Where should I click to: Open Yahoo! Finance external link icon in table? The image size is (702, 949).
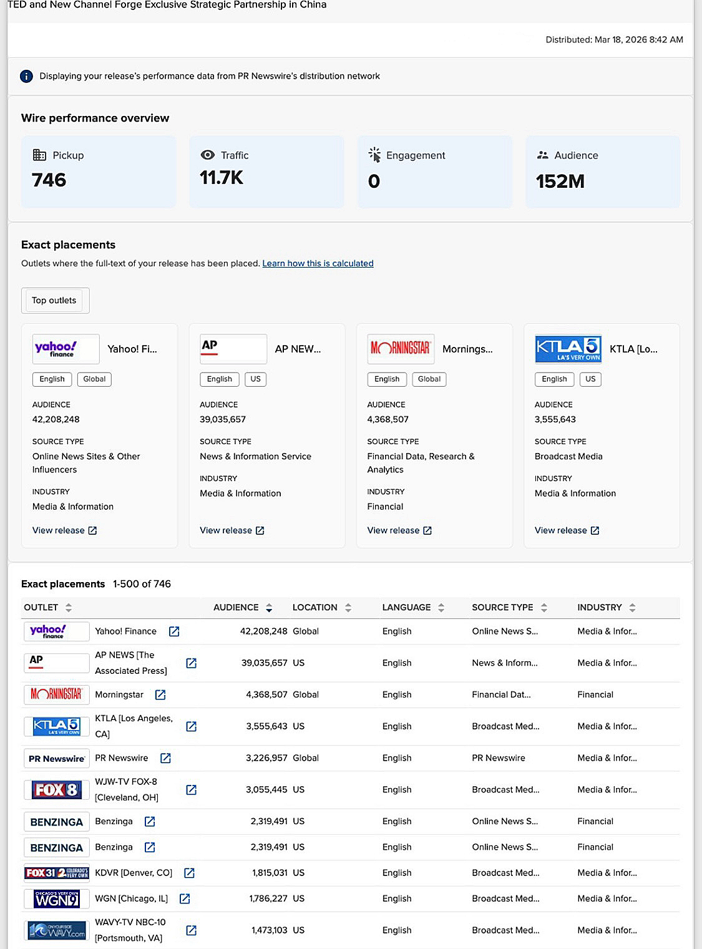click(x=174, y=631)
